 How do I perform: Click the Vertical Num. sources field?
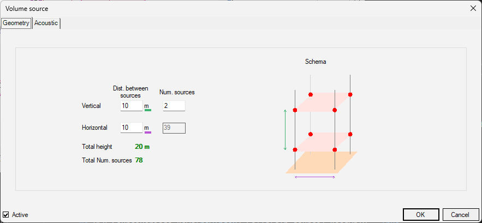coord(174,106)
